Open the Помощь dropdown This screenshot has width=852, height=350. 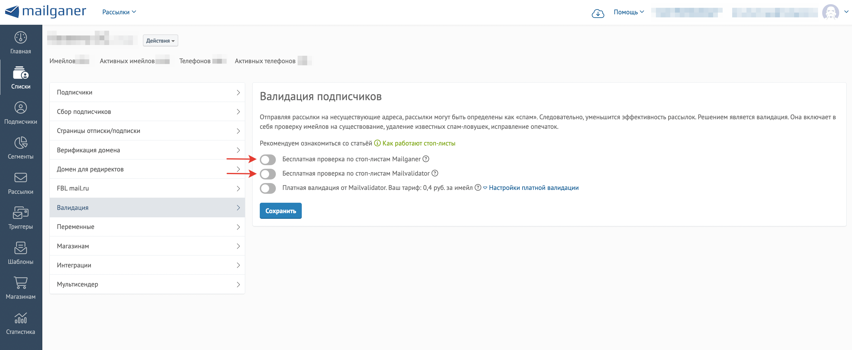tap(629, 12)
